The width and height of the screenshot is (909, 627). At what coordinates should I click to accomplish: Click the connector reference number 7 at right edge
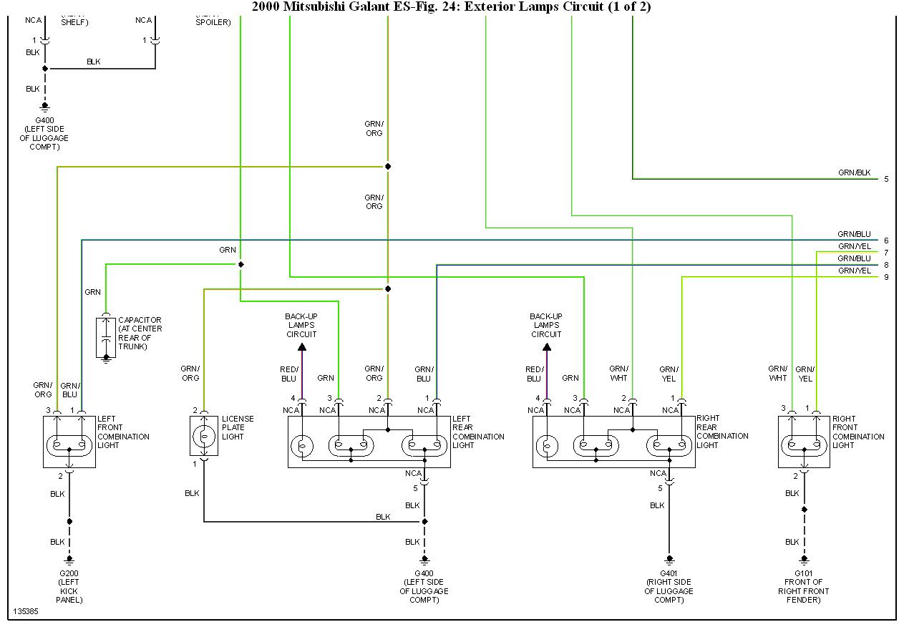(886, 253)
